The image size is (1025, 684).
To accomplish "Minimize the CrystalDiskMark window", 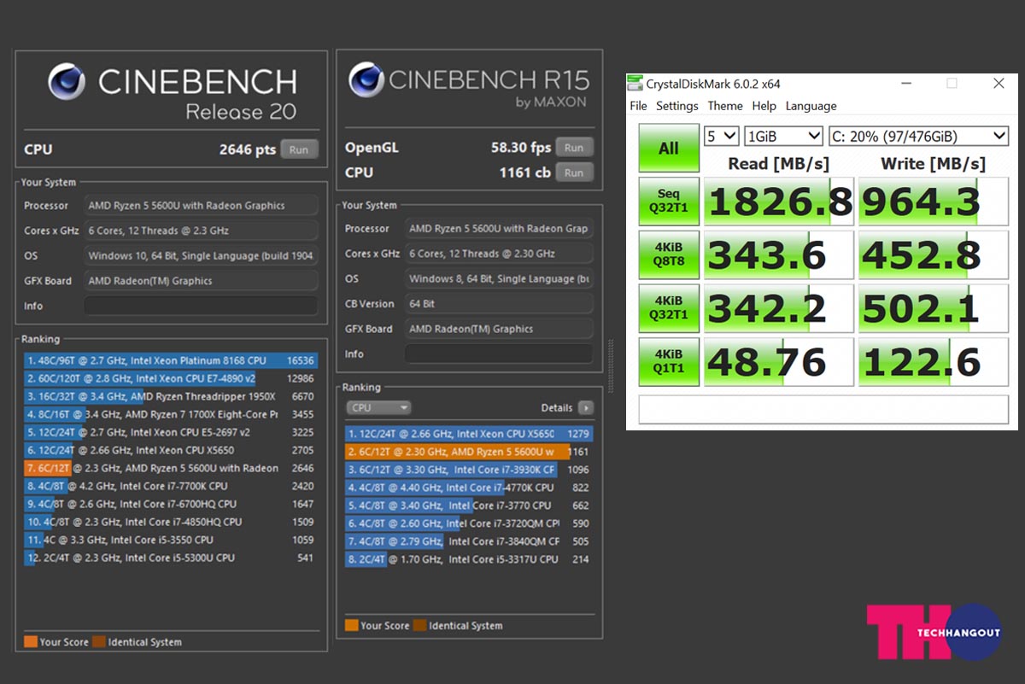I will (905, 84).
